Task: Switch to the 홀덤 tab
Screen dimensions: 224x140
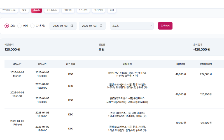Action: point(111,10)
